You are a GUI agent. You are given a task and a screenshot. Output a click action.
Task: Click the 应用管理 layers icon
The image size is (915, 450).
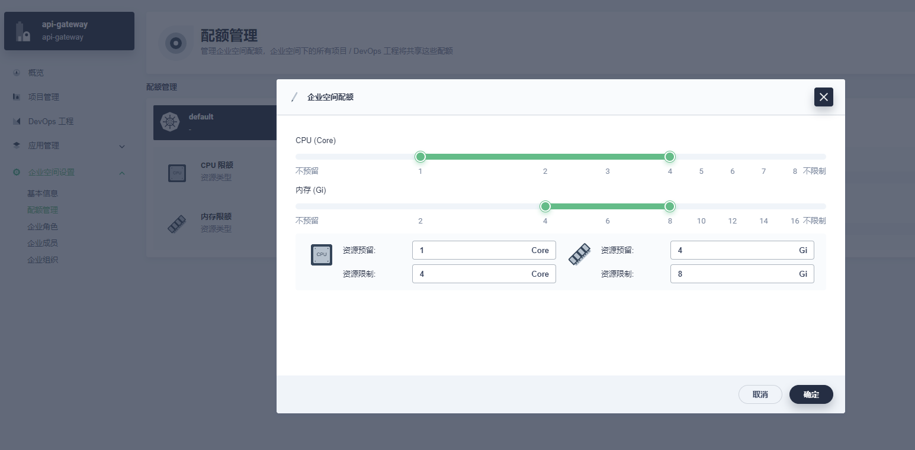pos(17,145)
